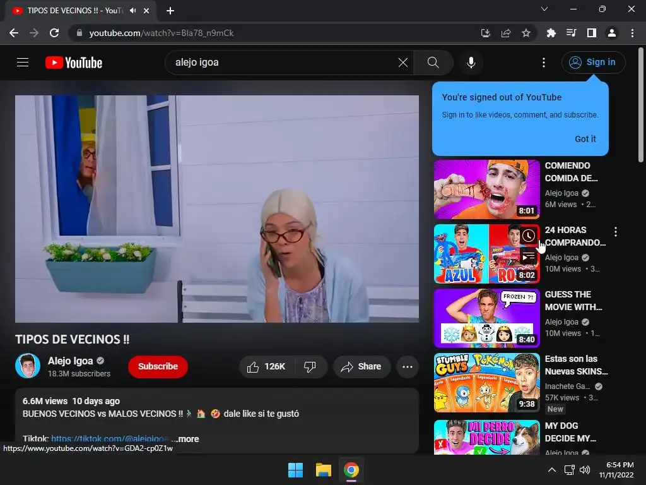The image size is (646, 485).
Task: Open File Explorer from taskbar
Action: click(324, 470)
